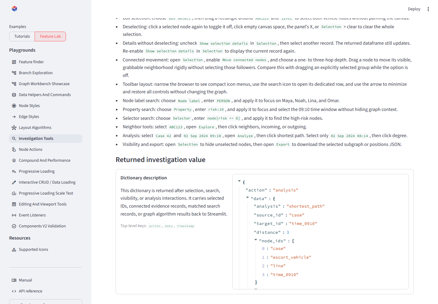Click the Interactive CRUD pencil icon
This screenshot has height=304, width=438.
pyautogui.click(x=14, y=182)
